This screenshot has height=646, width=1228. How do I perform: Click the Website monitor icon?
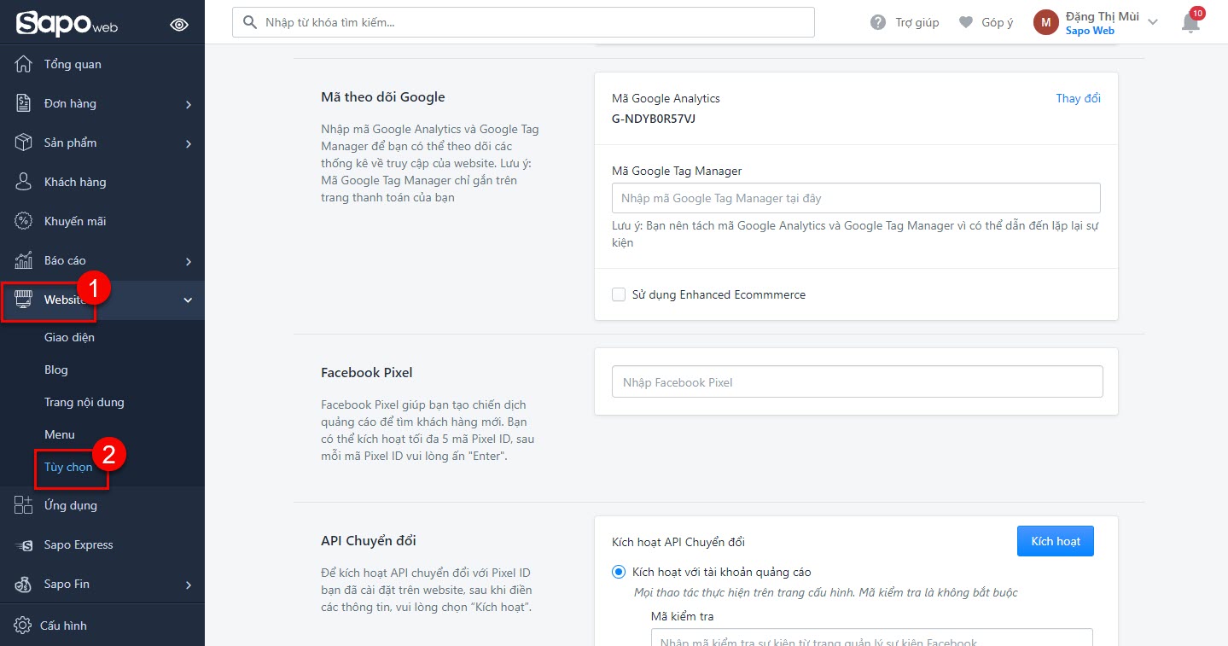click(x=24, y=300)
